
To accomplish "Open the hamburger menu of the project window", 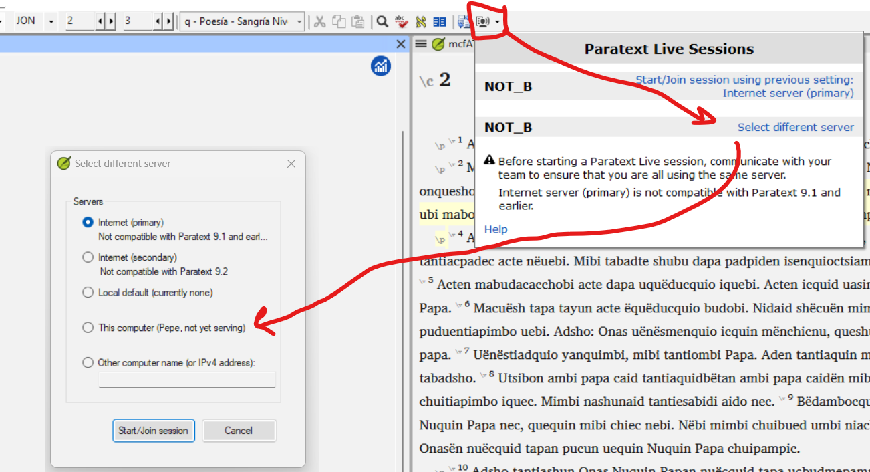I will 420,44.
